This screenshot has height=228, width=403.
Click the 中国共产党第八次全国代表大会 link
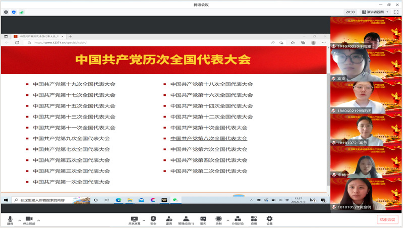[209, 138]
